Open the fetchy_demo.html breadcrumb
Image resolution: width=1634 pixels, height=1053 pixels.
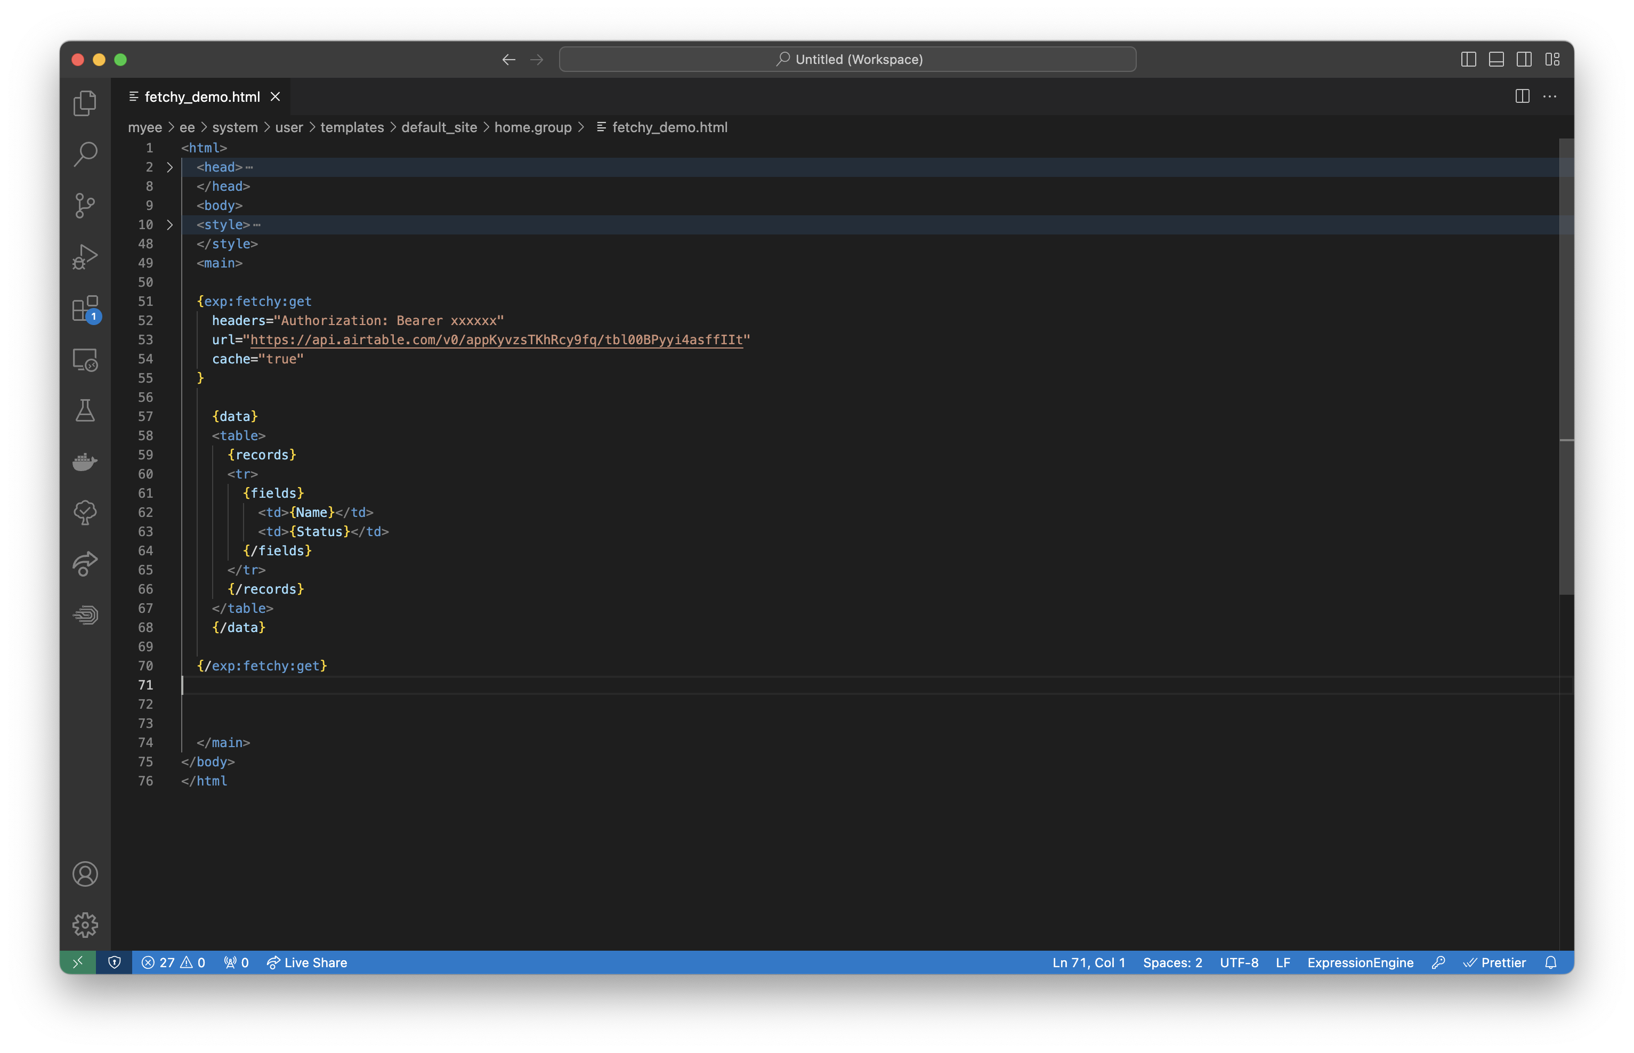(x=662, y=127)
